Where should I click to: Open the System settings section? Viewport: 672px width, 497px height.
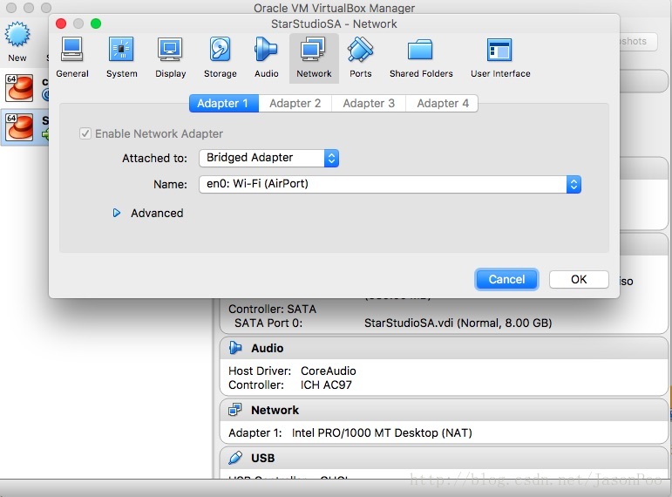coord(122,58)
